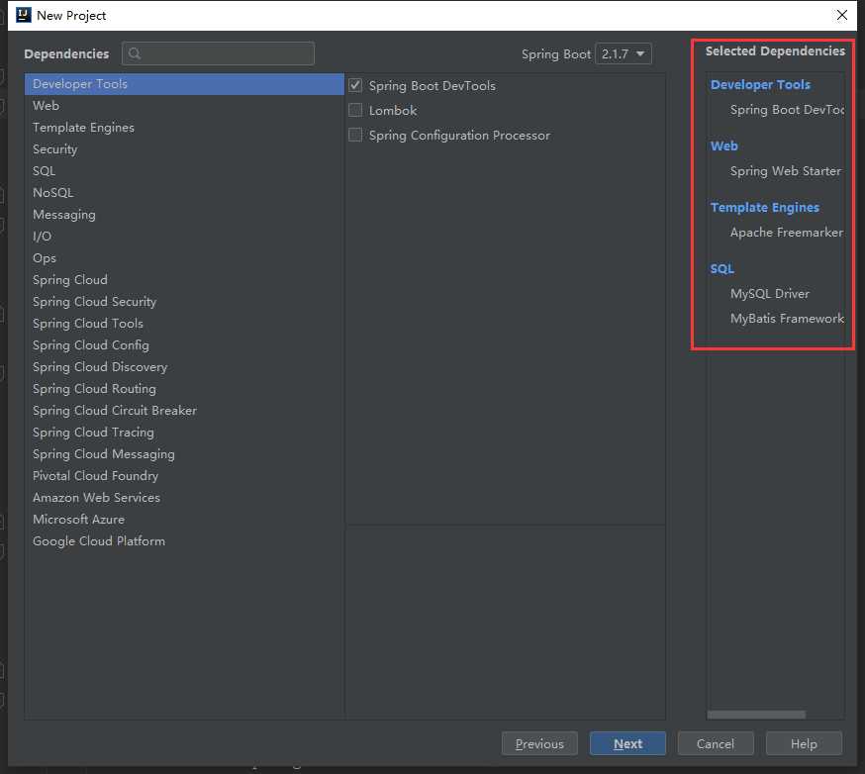Select MySQL Driver selected dependency

pos(770,294)
